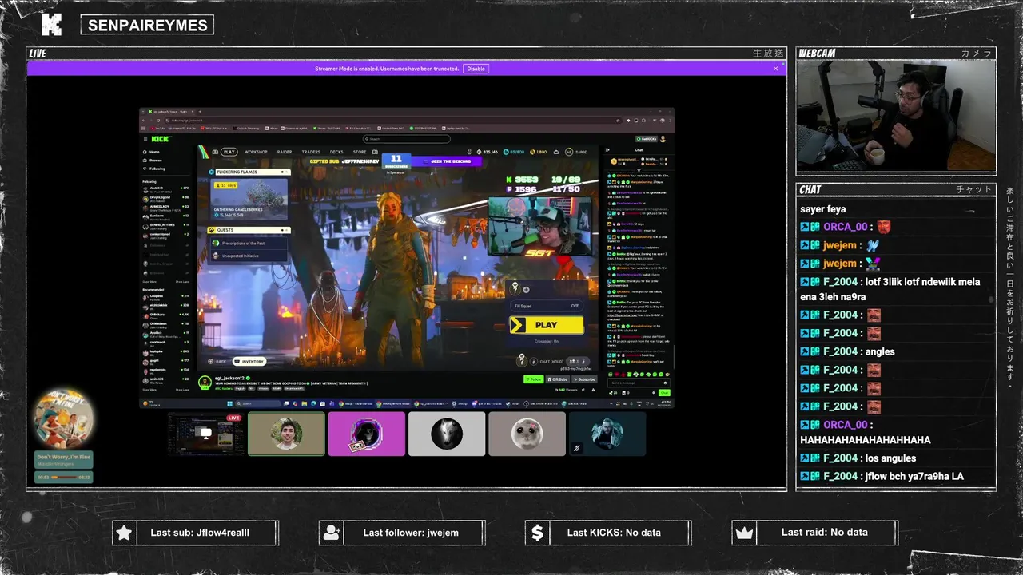The width and height of the screenshot is (1023, 575).
Task: Select the bearded man participant tile
Action: 607,434
